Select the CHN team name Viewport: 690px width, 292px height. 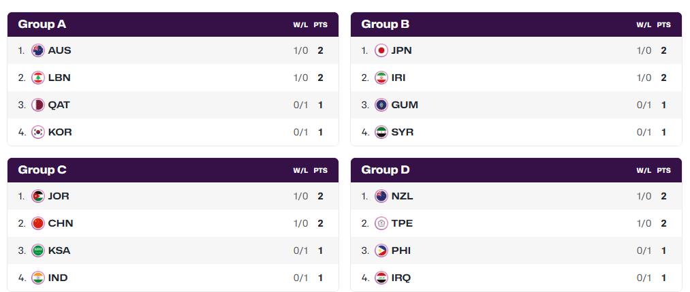(61, 223)
